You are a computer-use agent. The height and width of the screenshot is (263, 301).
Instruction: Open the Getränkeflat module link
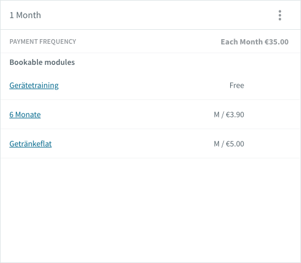30,144
